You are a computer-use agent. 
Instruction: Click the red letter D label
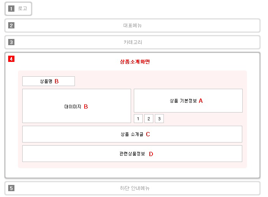(x=151, y=154)
